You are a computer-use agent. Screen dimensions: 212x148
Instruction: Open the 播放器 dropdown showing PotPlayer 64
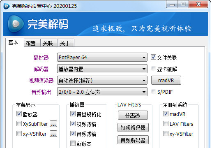102,57
